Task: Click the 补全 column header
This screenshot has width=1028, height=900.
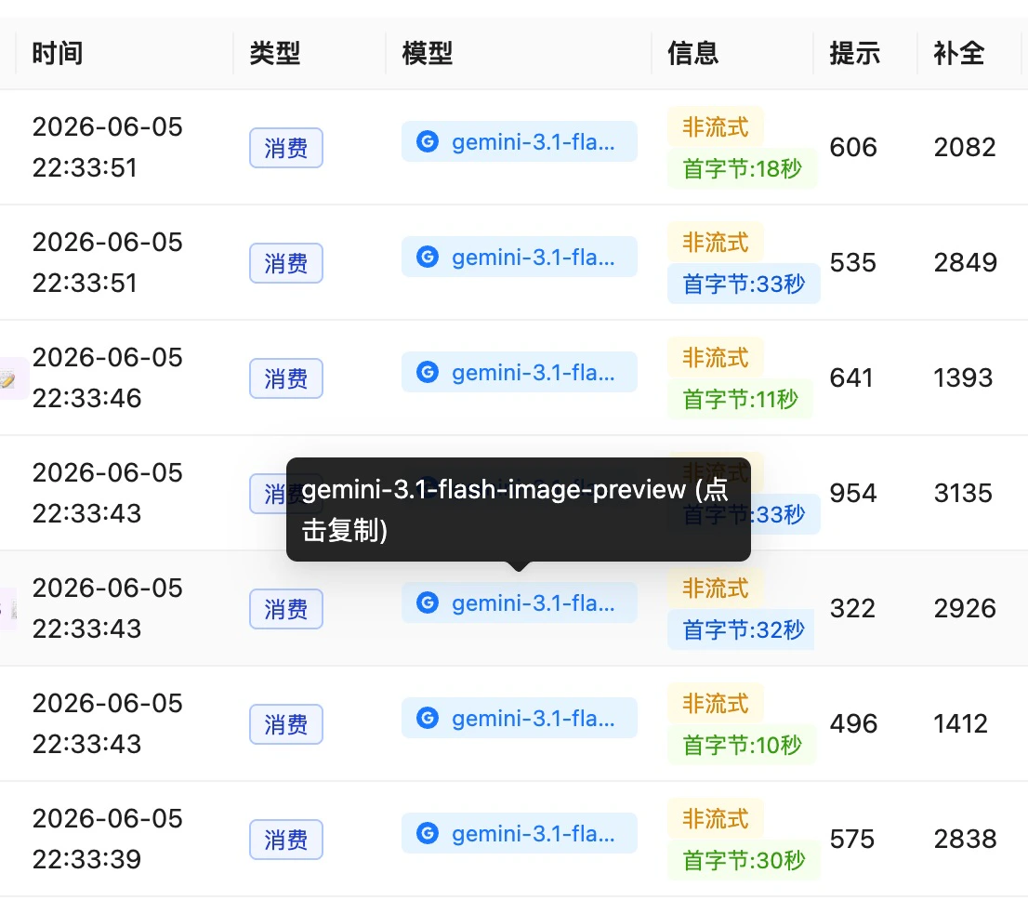Action: (x=958, y=53)
